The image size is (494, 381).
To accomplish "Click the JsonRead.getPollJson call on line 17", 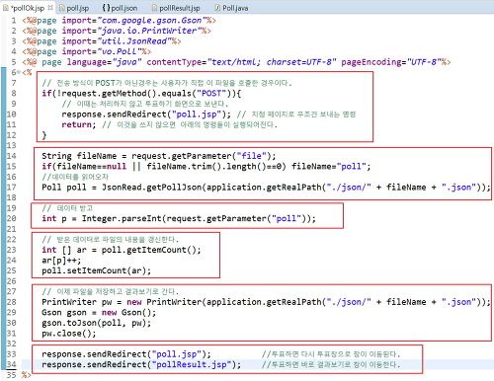I will 295,188.
